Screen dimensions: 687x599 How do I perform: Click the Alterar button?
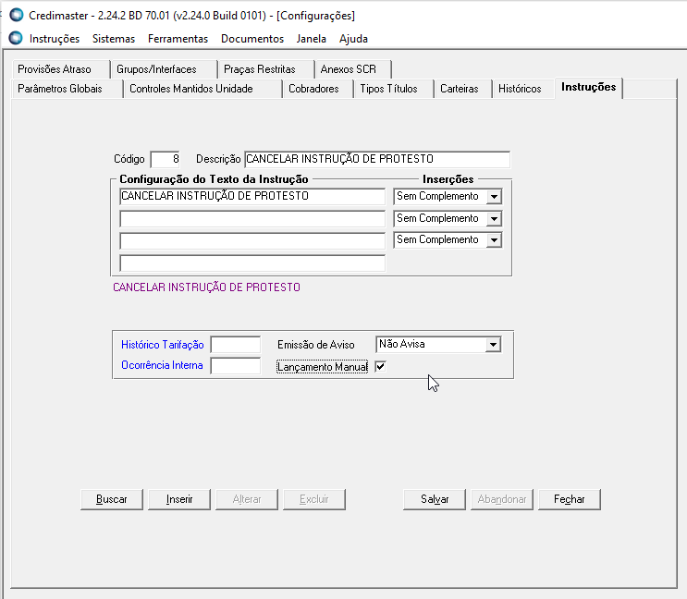(x=247, y=499)
